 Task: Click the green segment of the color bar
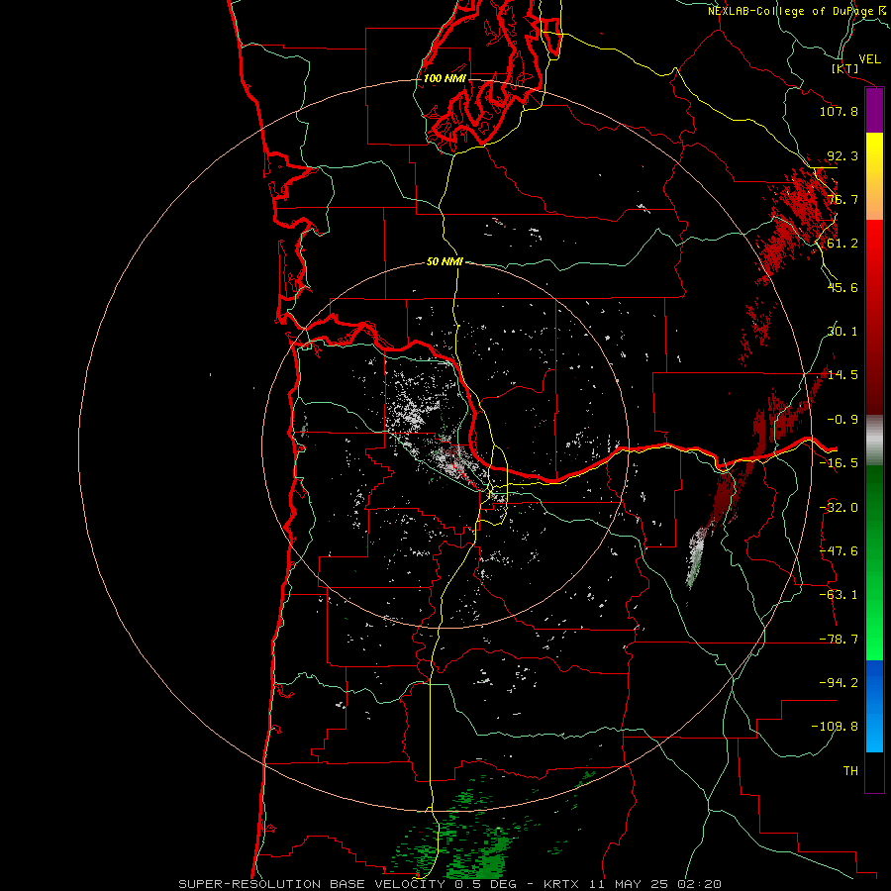click(x=874, y=562)
